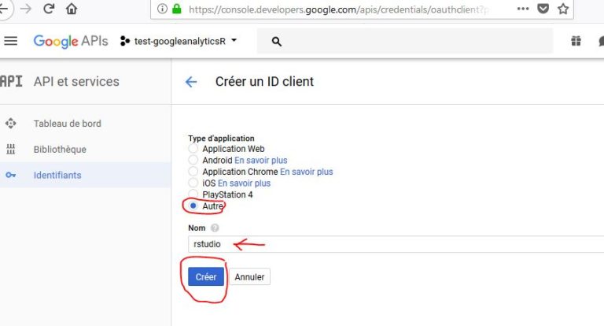The width and height of the screenshot is (604, 326).
Task: Click the blue Créer button
Action: click(206, 276)
